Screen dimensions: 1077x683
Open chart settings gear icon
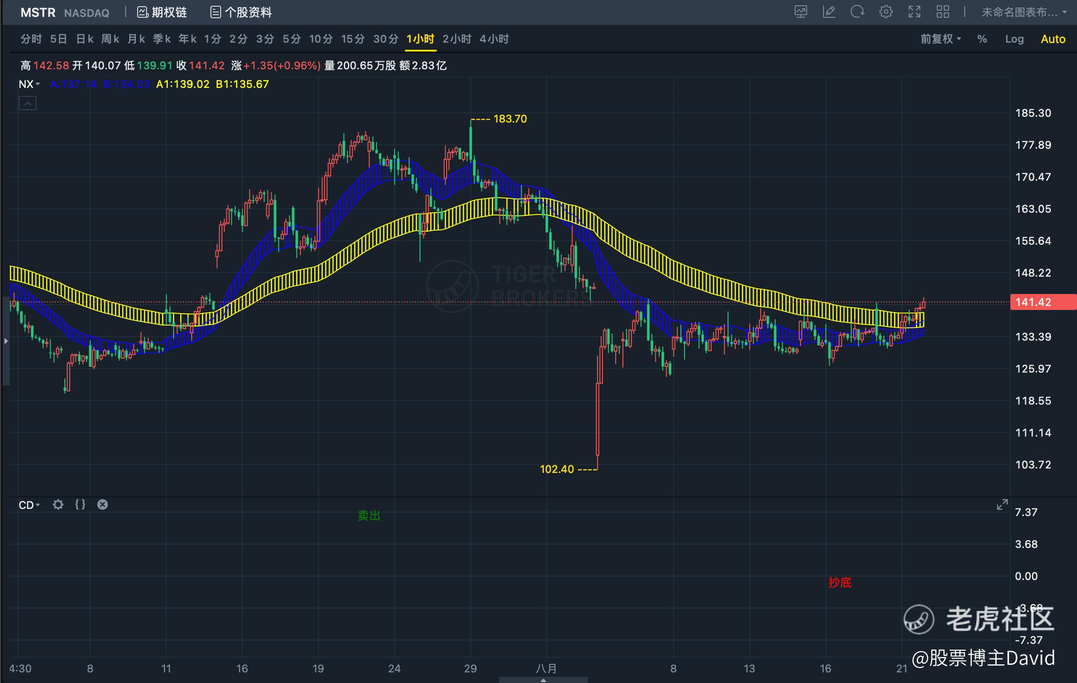[x=886, y=12]
